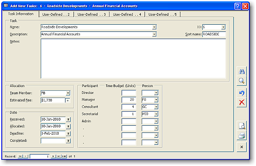Go to last record navigation button

[58, 156]
